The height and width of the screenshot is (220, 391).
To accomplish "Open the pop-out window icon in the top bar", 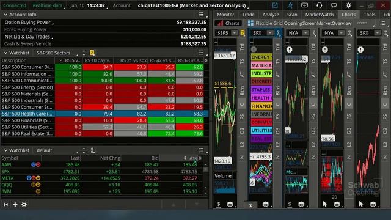I will [x=275, y=5].
